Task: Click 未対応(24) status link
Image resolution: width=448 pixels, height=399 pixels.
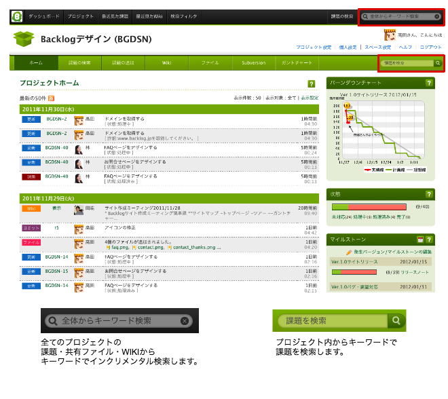Action: [x=341, y=217]
